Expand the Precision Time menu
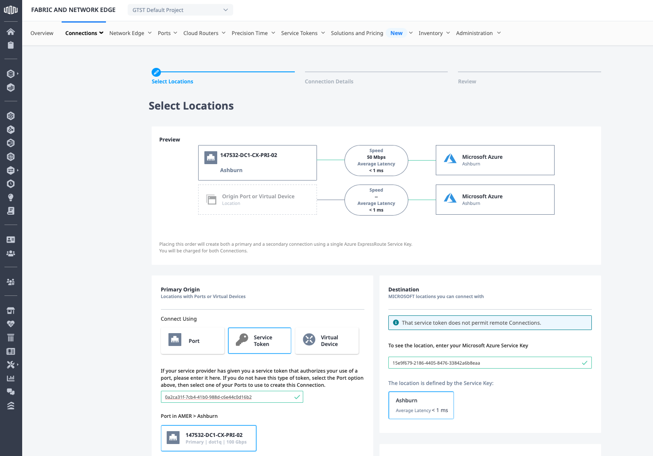This screenshot has height=456, width=653. (x=253, y=33)
